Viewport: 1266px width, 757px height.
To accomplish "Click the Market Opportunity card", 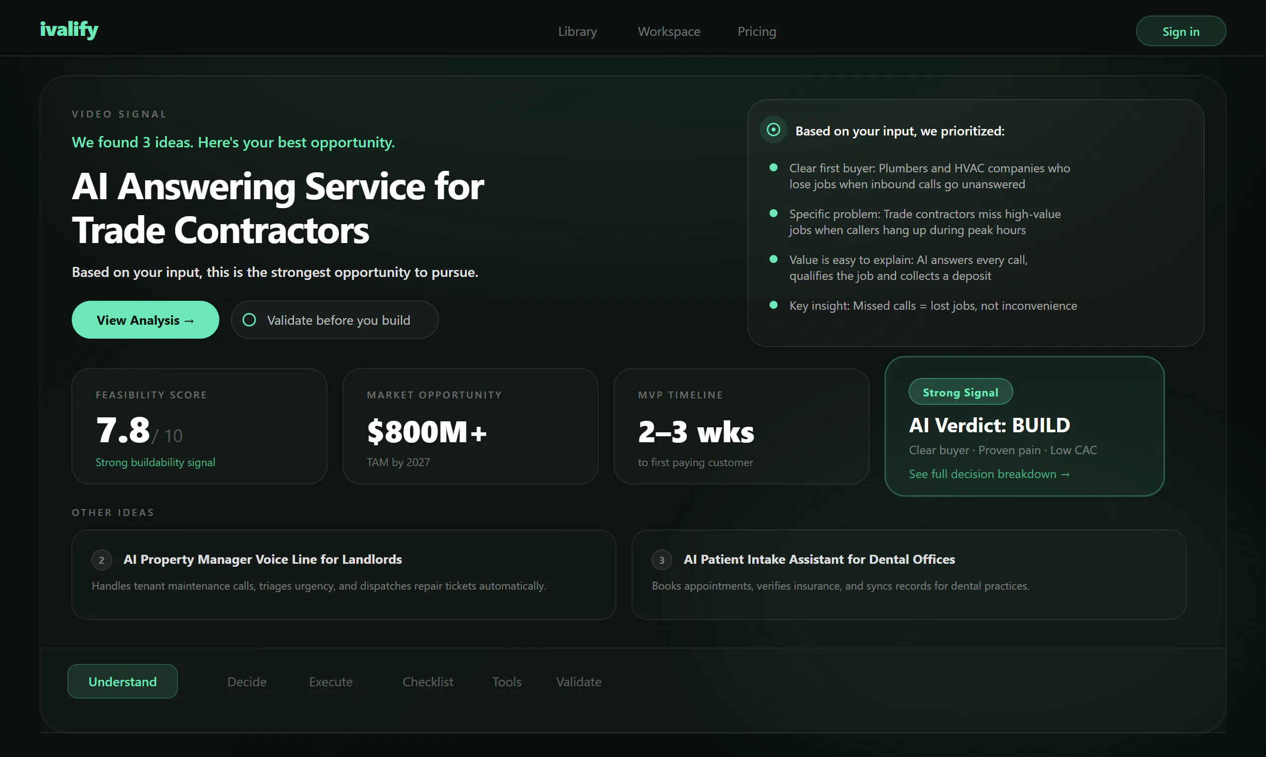I will (470, 426).
